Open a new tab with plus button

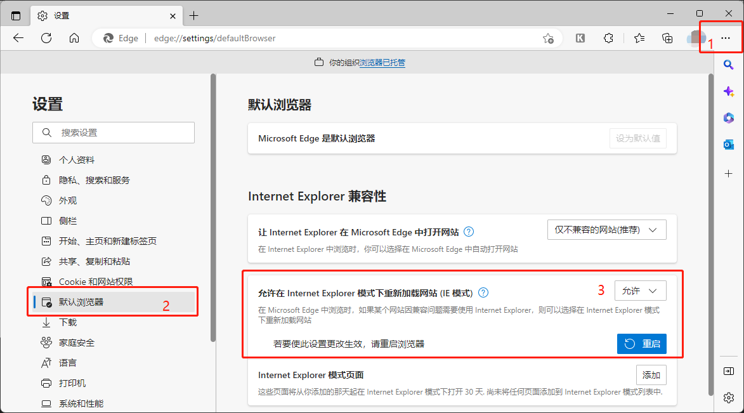(193, 16)
